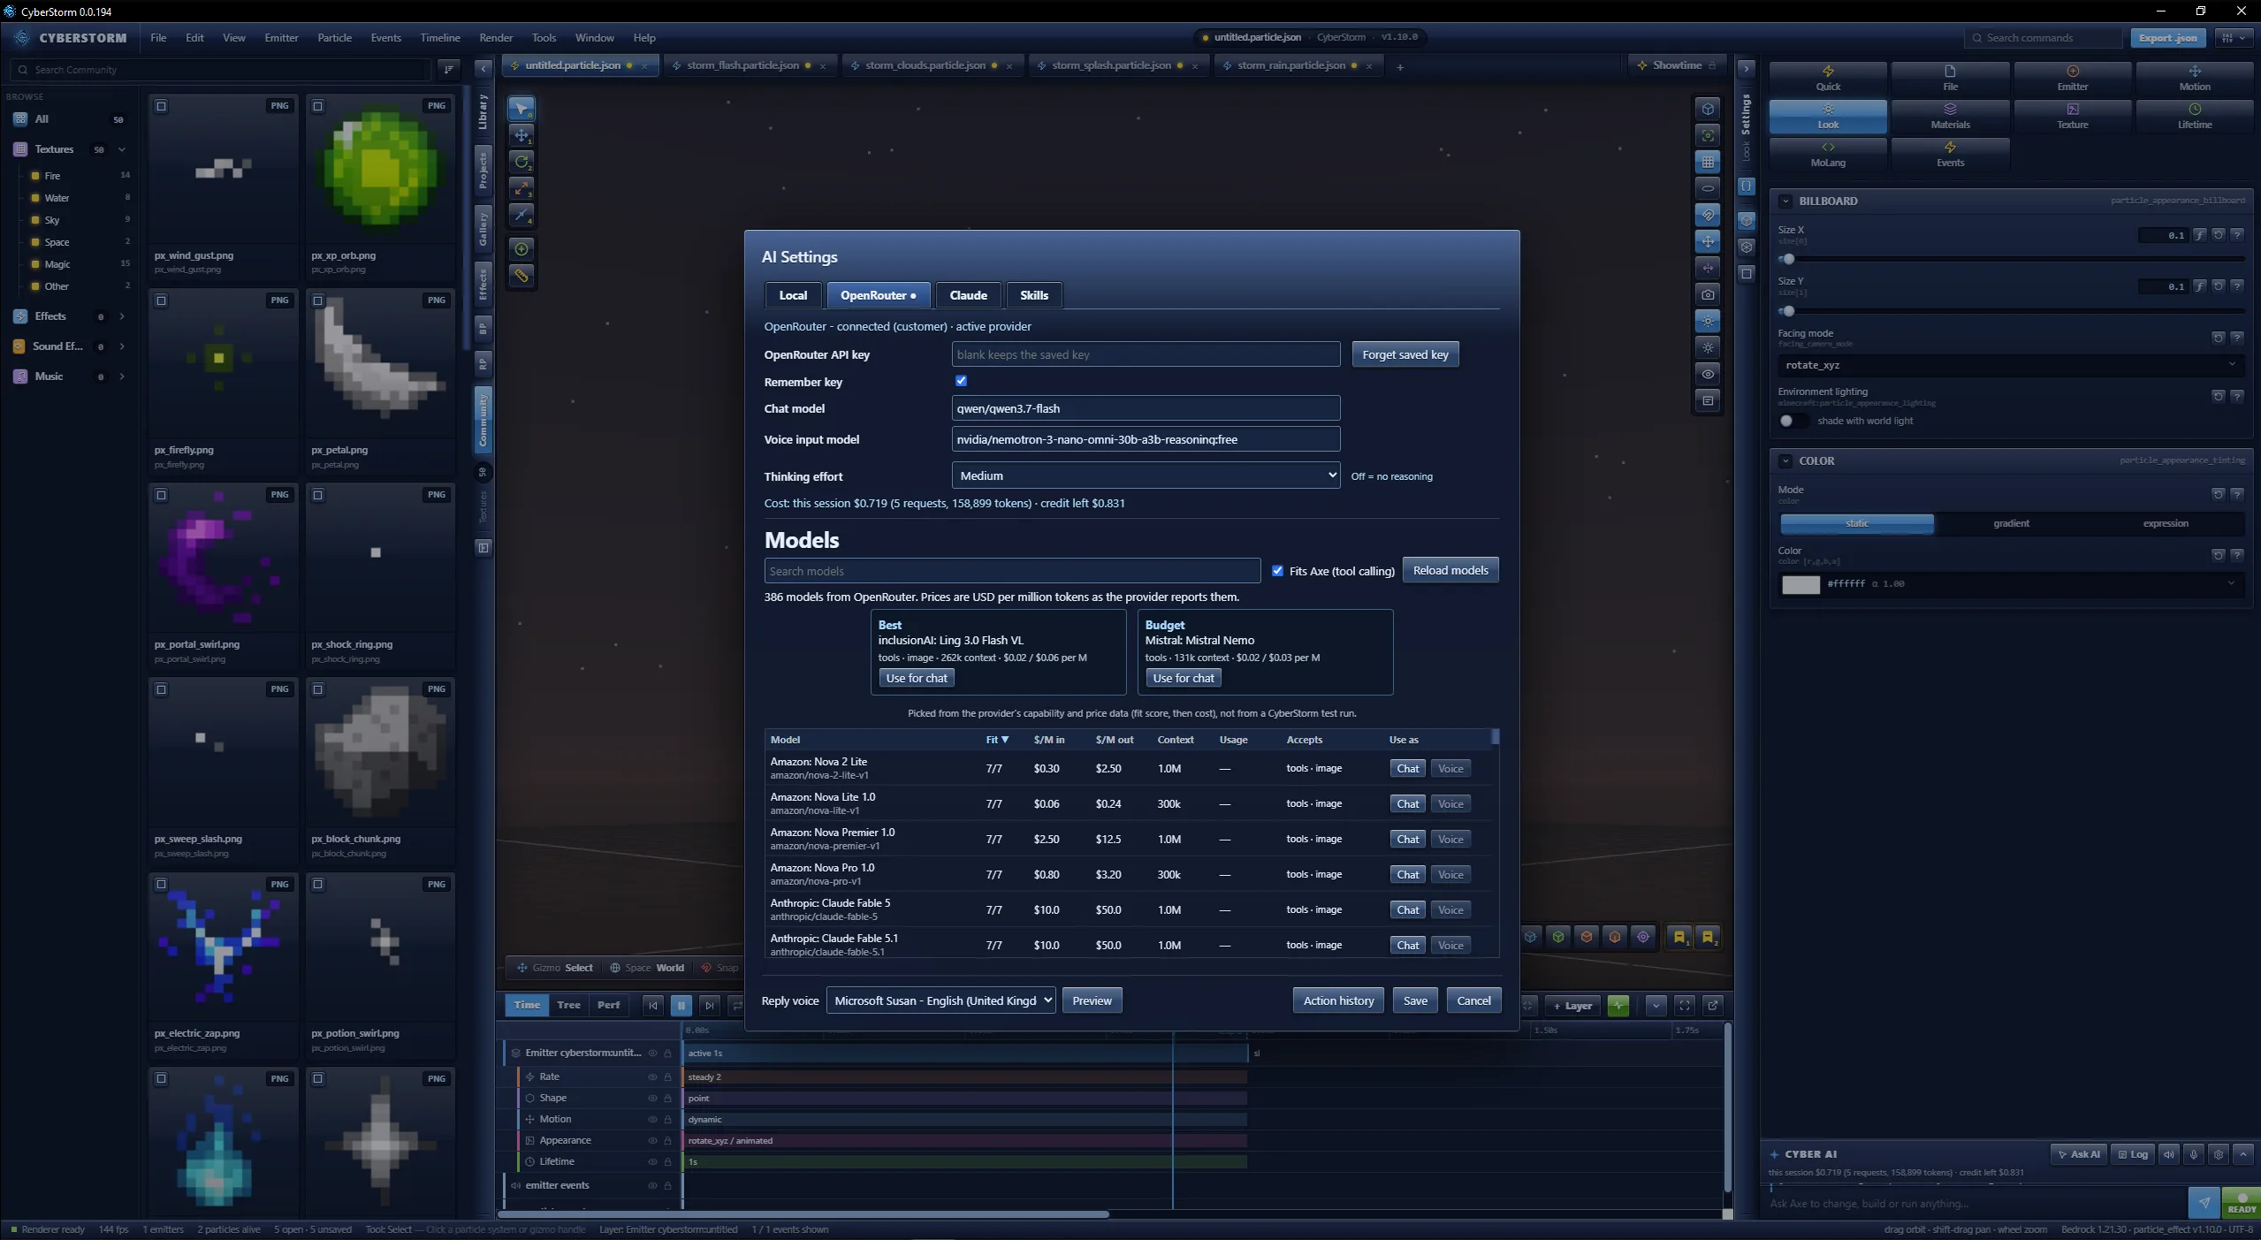Uncheck the Remember key checkbox
The image size is (2261, 1240).
point(961,381)
